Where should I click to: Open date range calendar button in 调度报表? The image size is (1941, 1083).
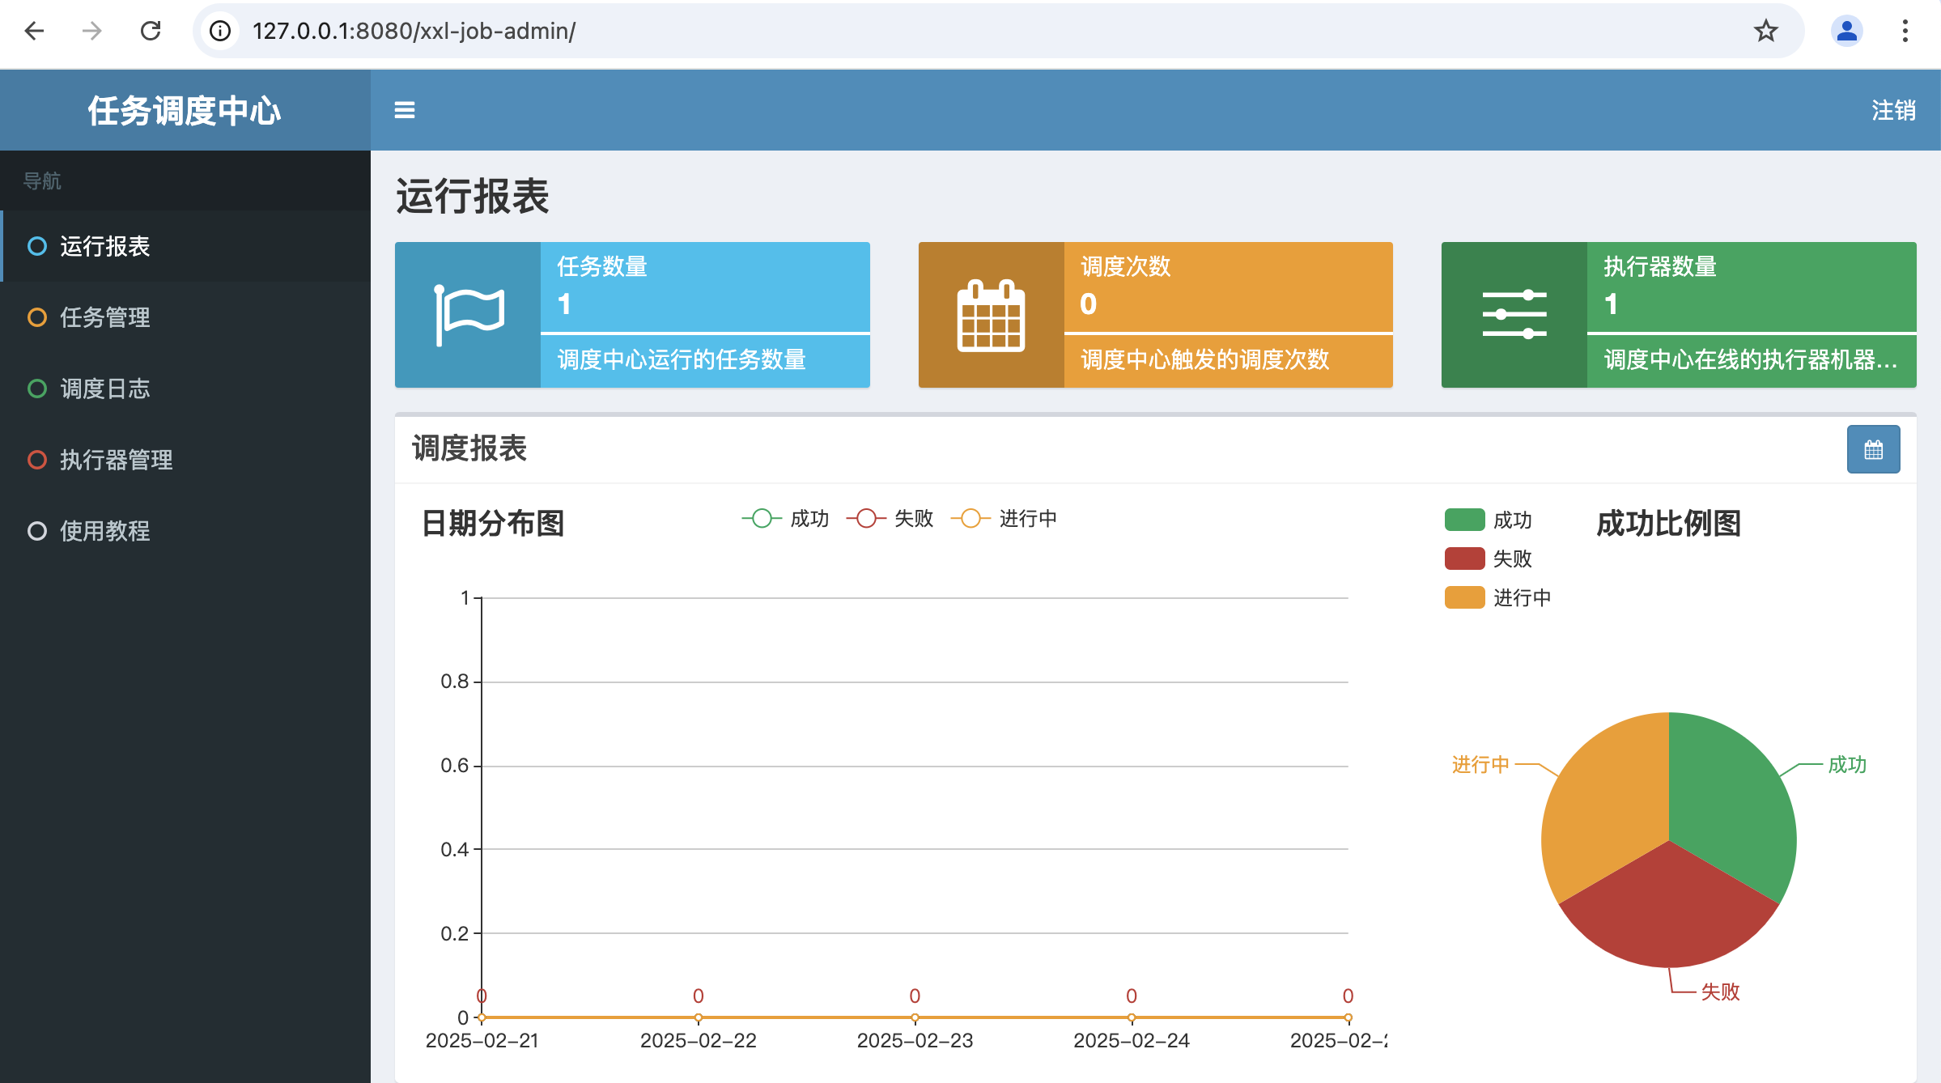pos(1872,450)
